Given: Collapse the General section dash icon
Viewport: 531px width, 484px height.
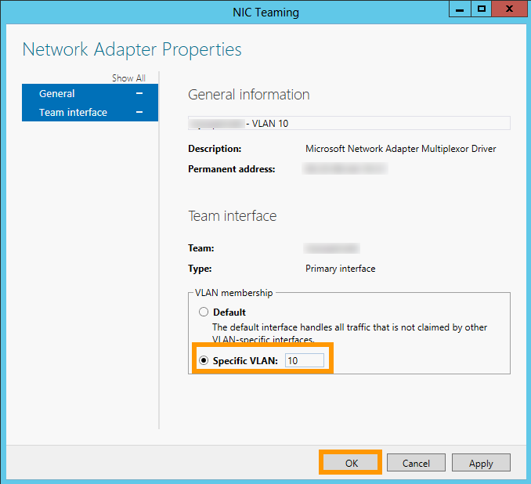Looking at the screenshot, I should [x=139, y=93].
